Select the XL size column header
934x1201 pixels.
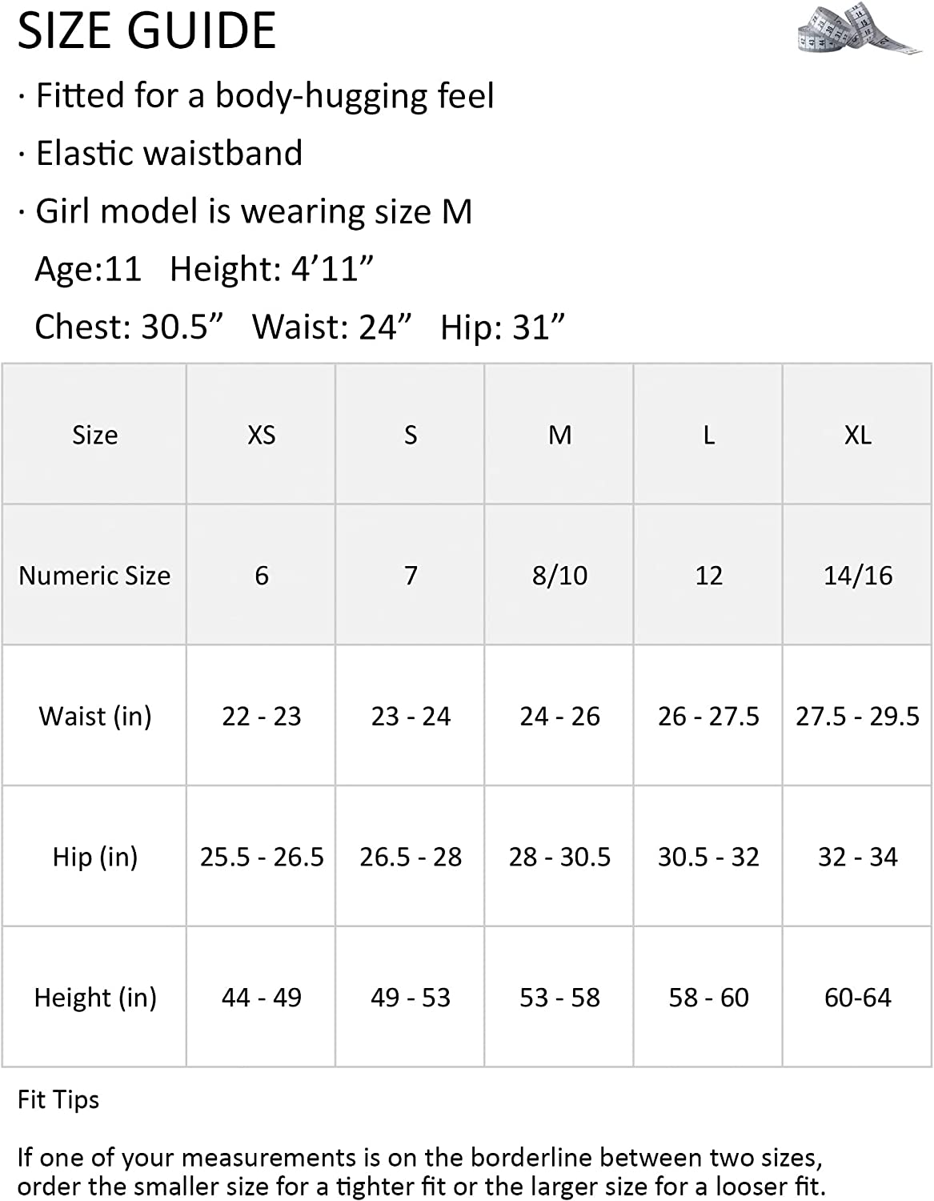click(x=857, y=435)
